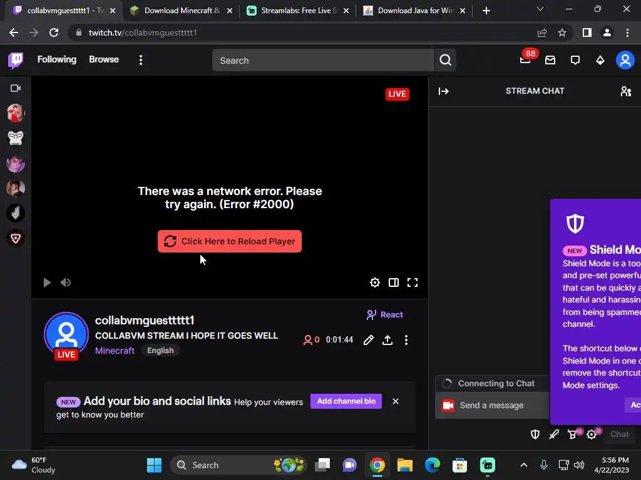641x480 pixels.
Task: Bookmark this page with the star
Action: click(x=562, y=32)
